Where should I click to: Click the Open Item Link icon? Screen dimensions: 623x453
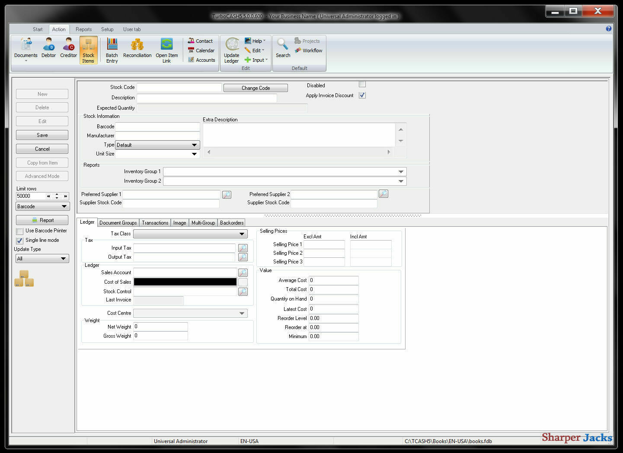click(166, 50)
